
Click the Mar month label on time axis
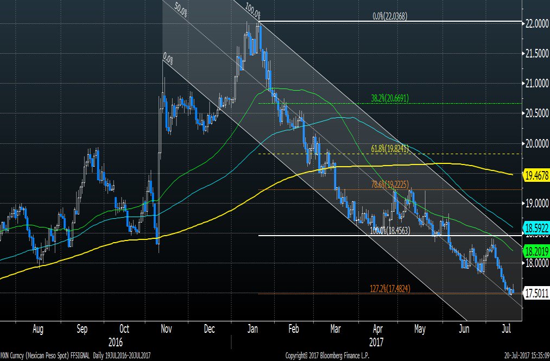click(x=336, y=329)
